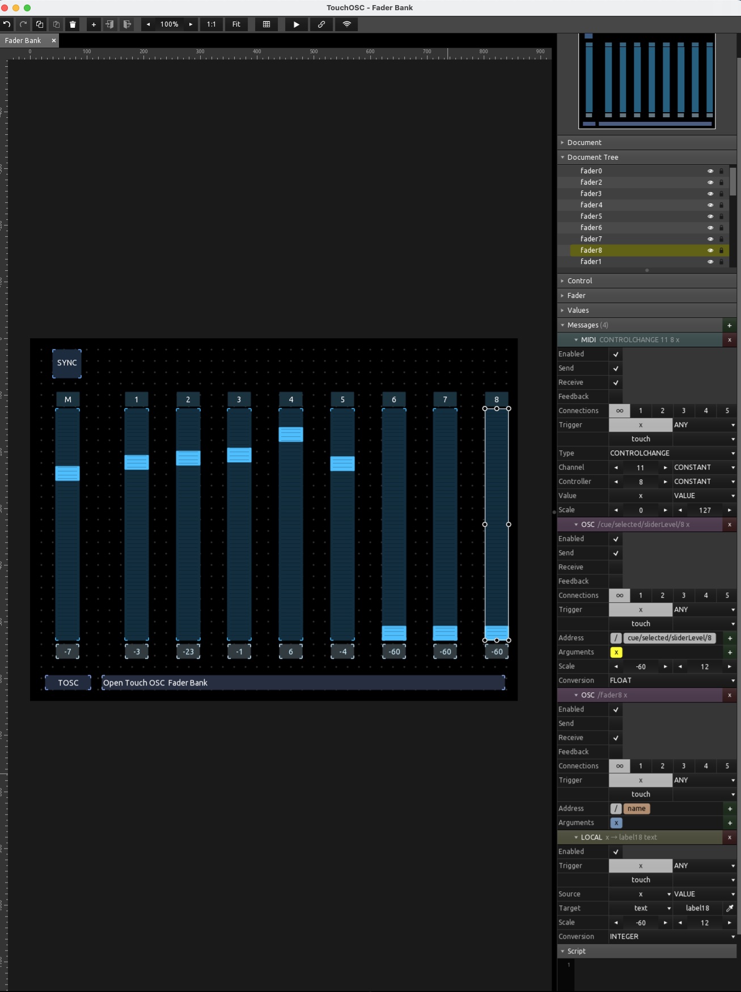This screenshot has height=992, width=741.
Task: Open connections with the chain link icon
Action: (321, 24)
